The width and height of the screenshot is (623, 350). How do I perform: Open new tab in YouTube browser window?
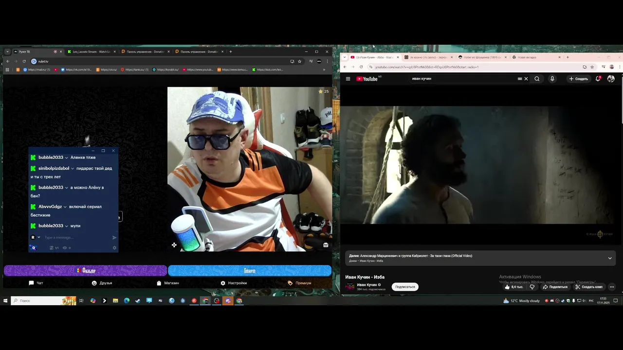[x=568, y=57]
